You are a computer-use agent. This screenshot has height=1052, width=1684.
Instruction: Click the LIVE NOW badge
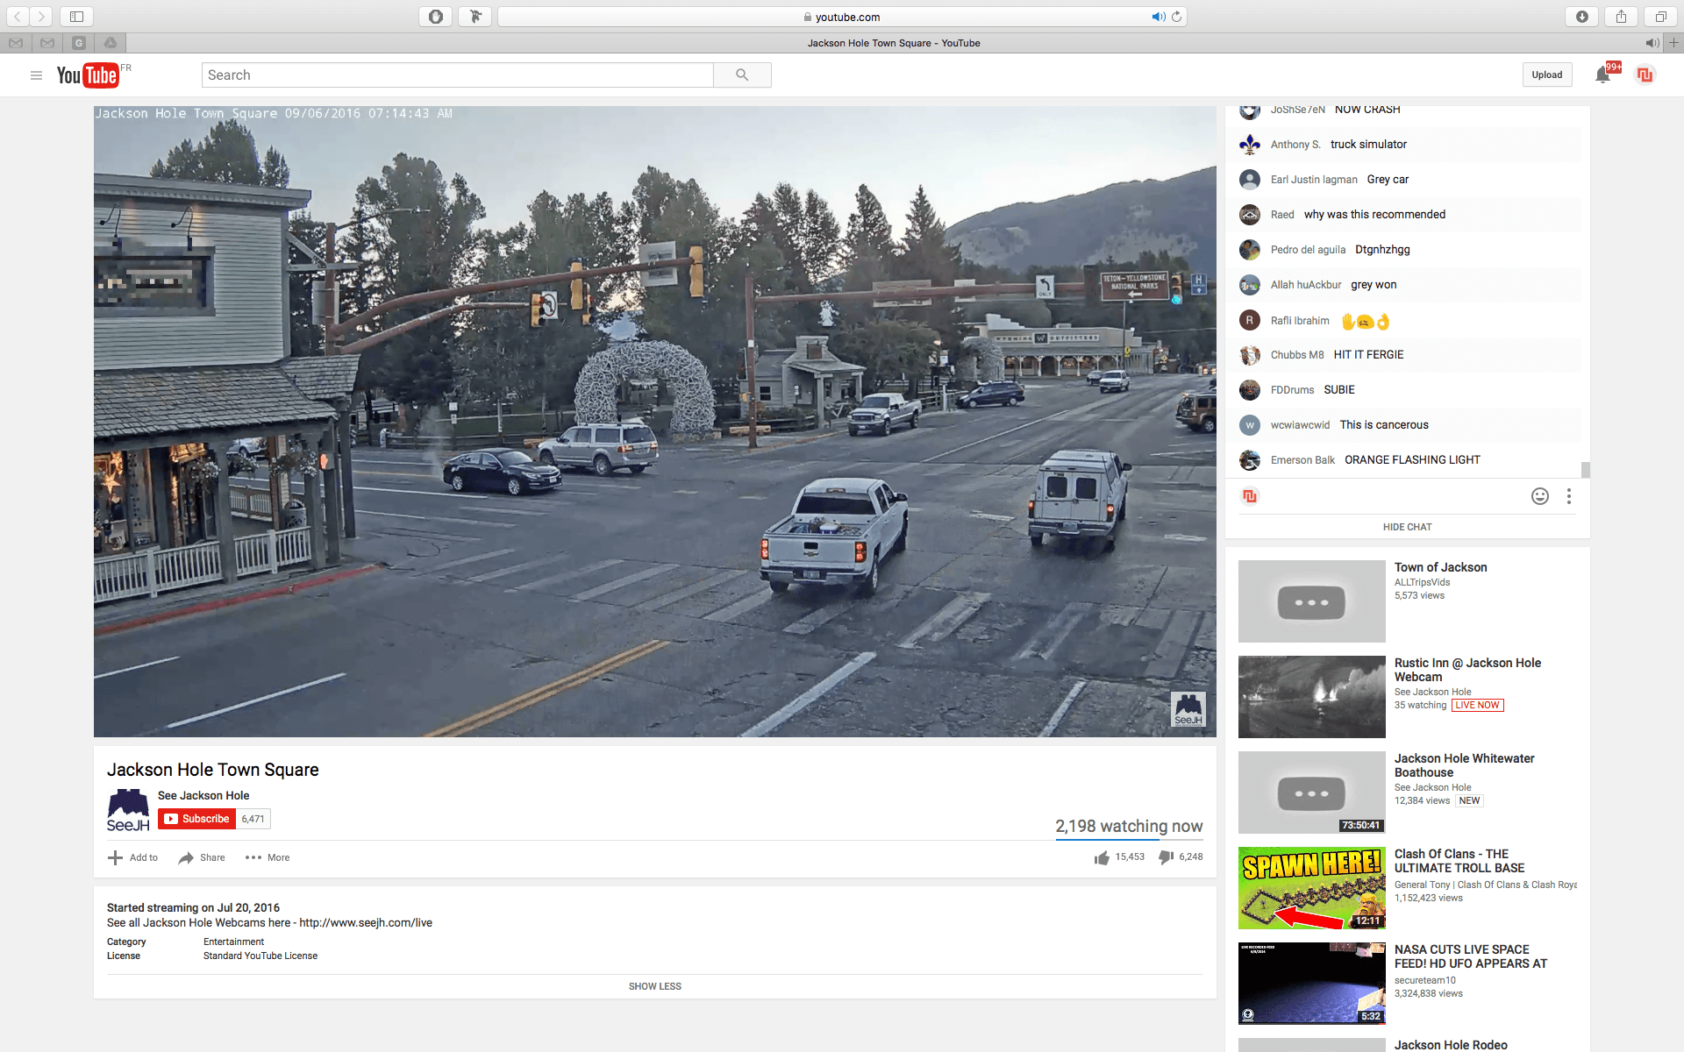coord(1478,706)
